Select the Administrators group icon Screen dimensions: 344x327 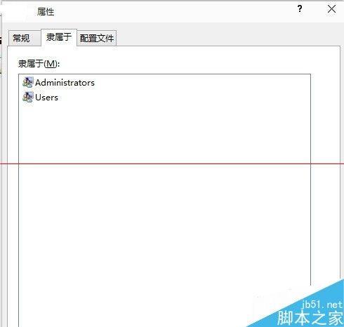coord(28,82)
